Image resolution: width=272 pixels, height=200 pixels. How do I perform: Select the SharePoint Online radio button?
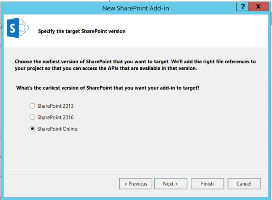(32, 129)
